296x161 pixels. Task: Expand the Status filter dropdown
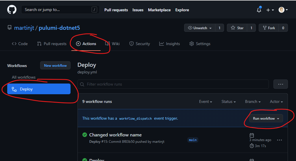pyautogui.click(x=228, y=102)
